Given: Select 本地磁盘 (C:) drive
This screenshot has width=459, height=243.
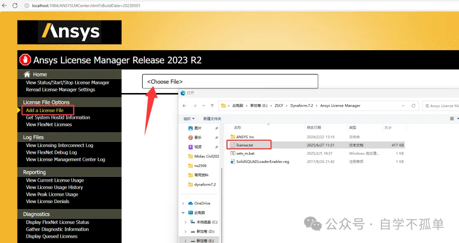Looking at the screenshot, I should coord(204,222).
